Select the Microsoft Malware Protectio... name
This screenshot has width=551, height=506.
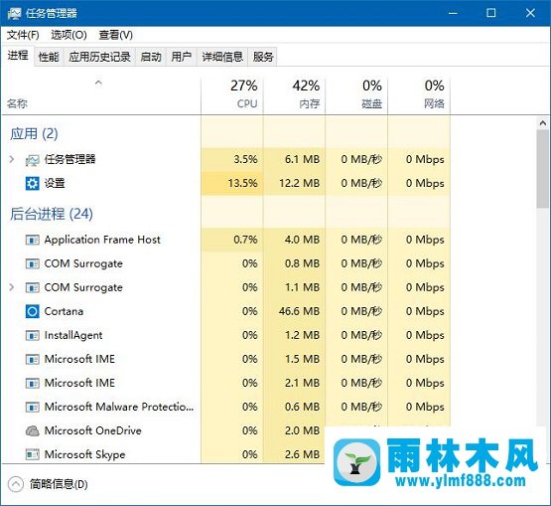pyautogui.click(x=119, y=407)
